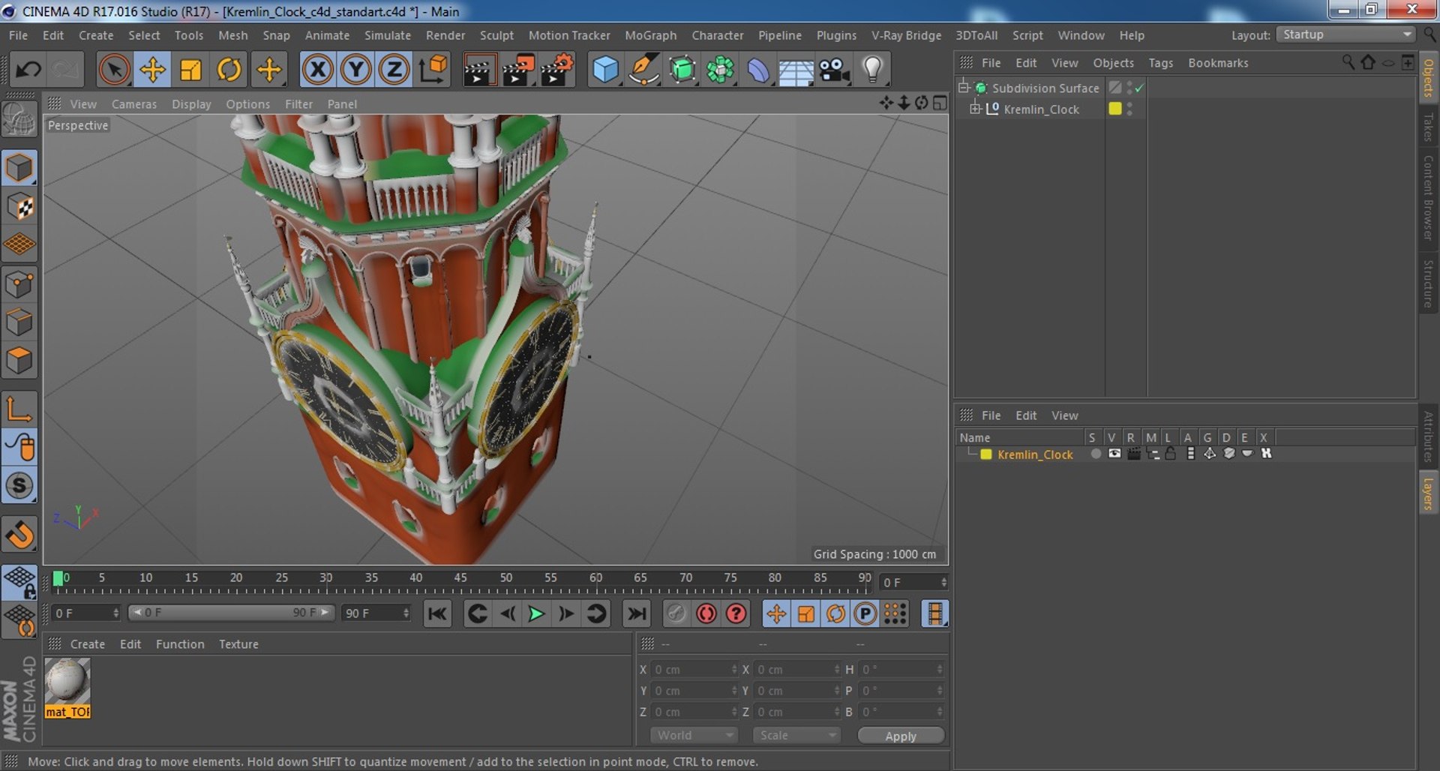The height and width of the screenshot is (771, 1440).
Task: Select the mat_TOP material thumbnail
Action: [67, 688]
